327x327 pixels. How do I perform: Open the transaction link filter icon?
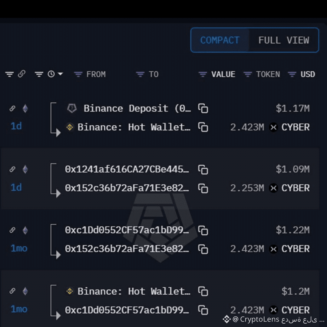pos(9,74)
